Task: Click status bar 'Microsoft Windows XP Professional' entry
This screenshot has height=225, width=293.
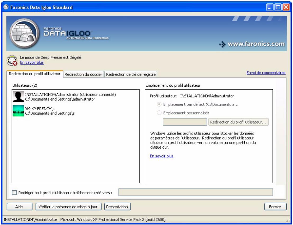Action: click(113, 219)
